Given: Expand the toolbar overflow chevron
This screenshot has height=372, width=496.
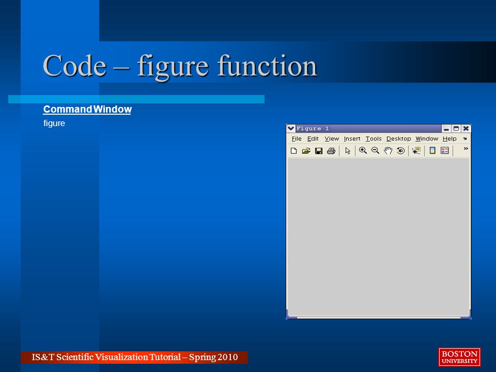Looking at the screenshot, I should (466, 148).
